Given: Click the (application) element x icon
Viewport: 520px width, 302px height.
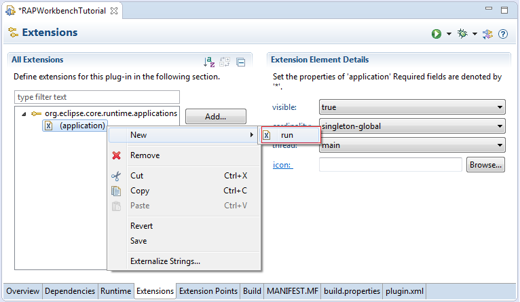Looking at the screenshot, I should [x=48, y=126].
